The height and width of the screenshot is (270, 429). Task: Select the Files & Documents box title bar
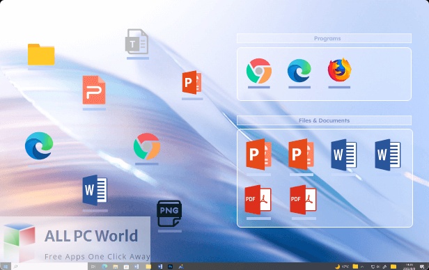pyautogui.click(x=324, y=120)
